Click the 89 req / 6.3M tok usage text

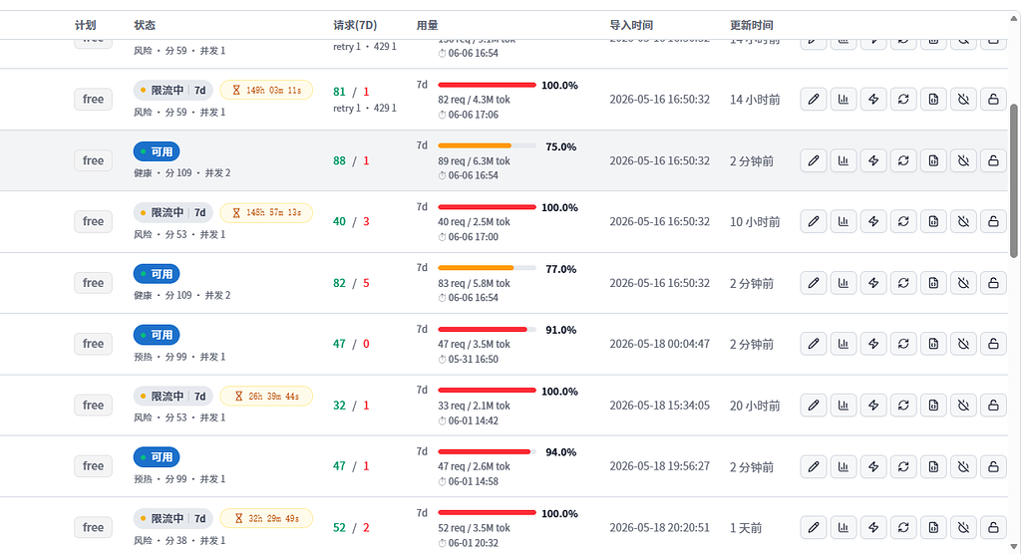click(474, 160)
